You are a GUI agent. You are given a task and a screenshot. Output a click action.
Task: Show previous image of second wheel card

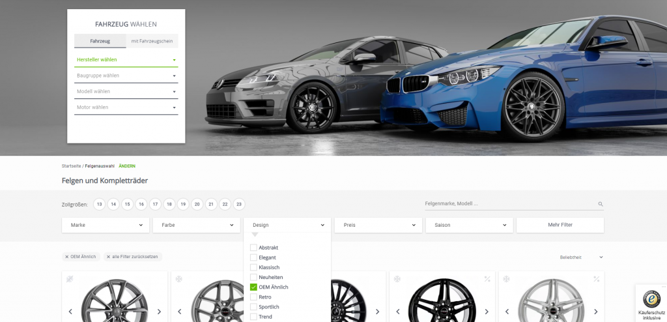[180, 312]
